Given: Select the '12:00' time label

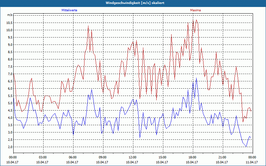Looking at the screenshot, I should tap(133, 157).
